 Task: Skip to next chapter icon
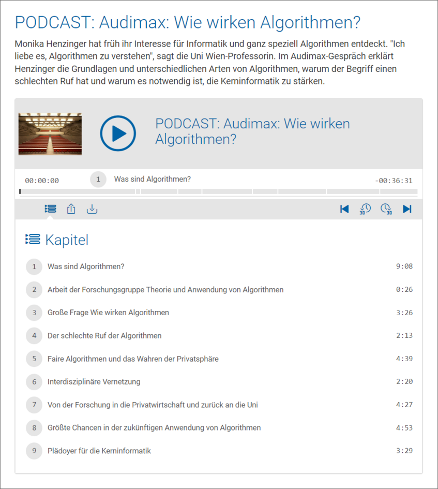point(407,209)
